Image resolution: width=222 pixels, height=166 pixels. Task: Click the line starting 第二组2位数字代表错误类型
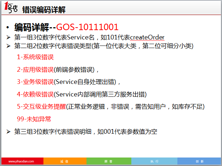click(x=104, y=46)
